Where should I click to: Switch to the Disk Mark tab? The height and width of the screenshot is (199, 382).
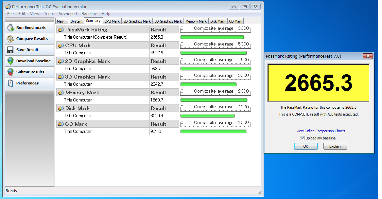pyautogui.click(x=218, y=21)
